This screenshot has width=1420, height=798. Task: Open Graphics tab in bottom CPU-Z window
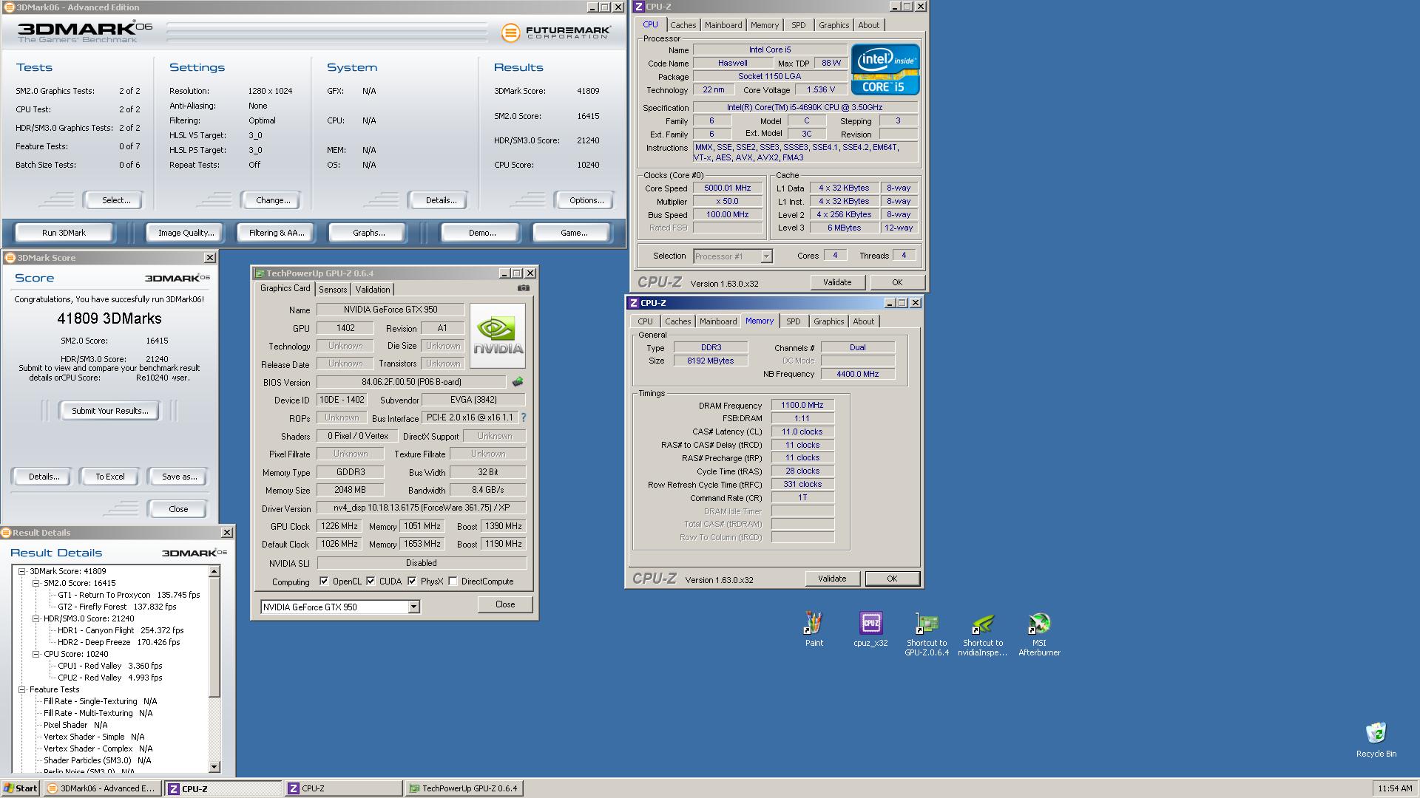[828, 321]
